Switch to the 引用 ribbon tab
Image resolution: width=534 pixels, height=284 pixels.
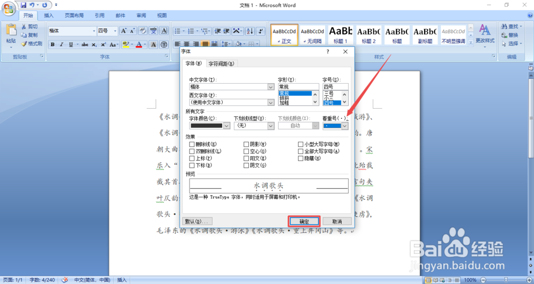[99, 15]
